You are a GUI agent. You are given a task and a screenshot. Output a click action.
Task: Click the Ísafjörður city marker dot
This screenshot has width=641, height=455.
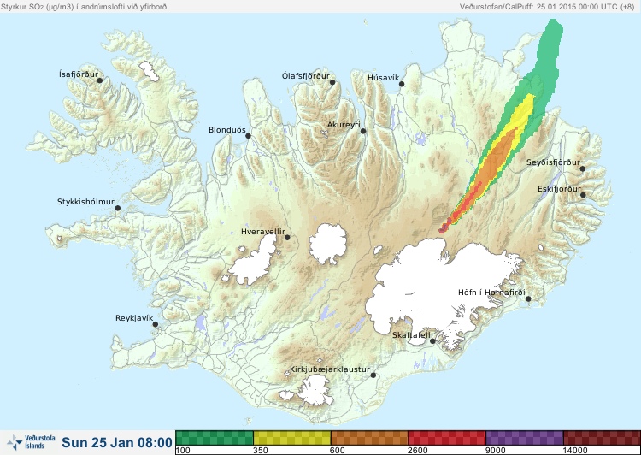coord(99,80)
